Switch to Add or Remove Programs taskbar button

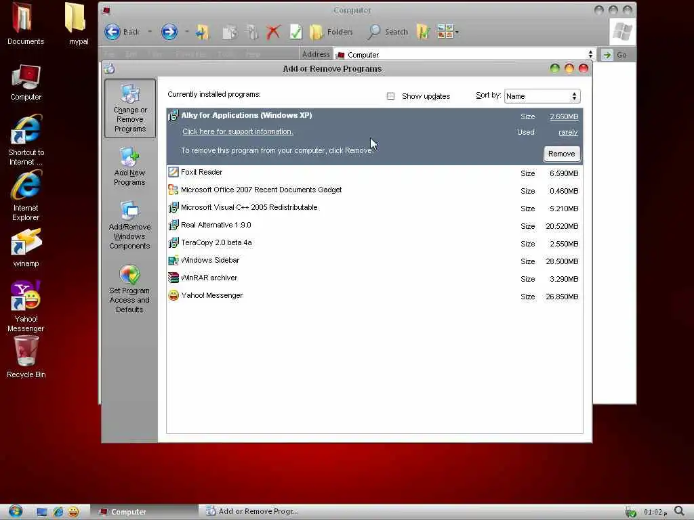coord(252,512)
